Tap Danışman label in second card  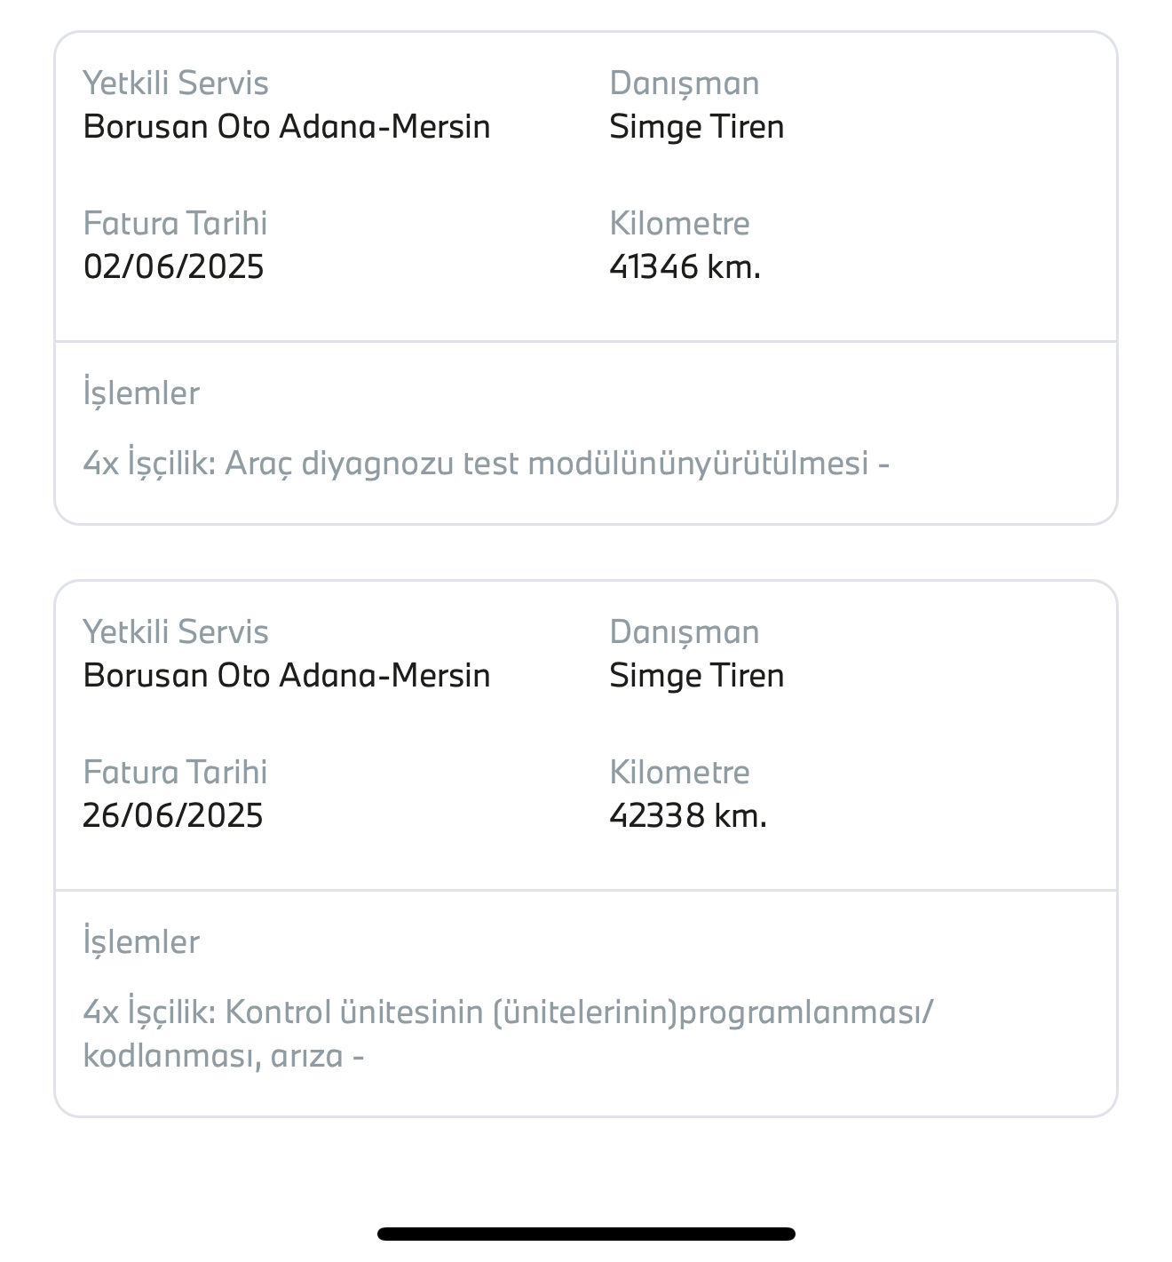(x=685, y=632)
